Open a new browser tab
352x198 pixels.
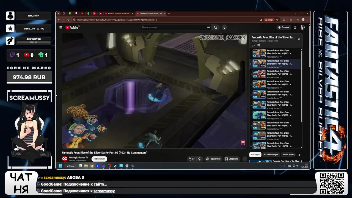(169, 13)
